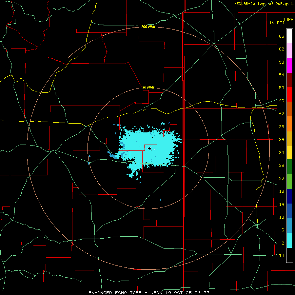Screen dimensions: 295x295
Task: Click the legend value '2'
Action: click(x=283, y=243)
